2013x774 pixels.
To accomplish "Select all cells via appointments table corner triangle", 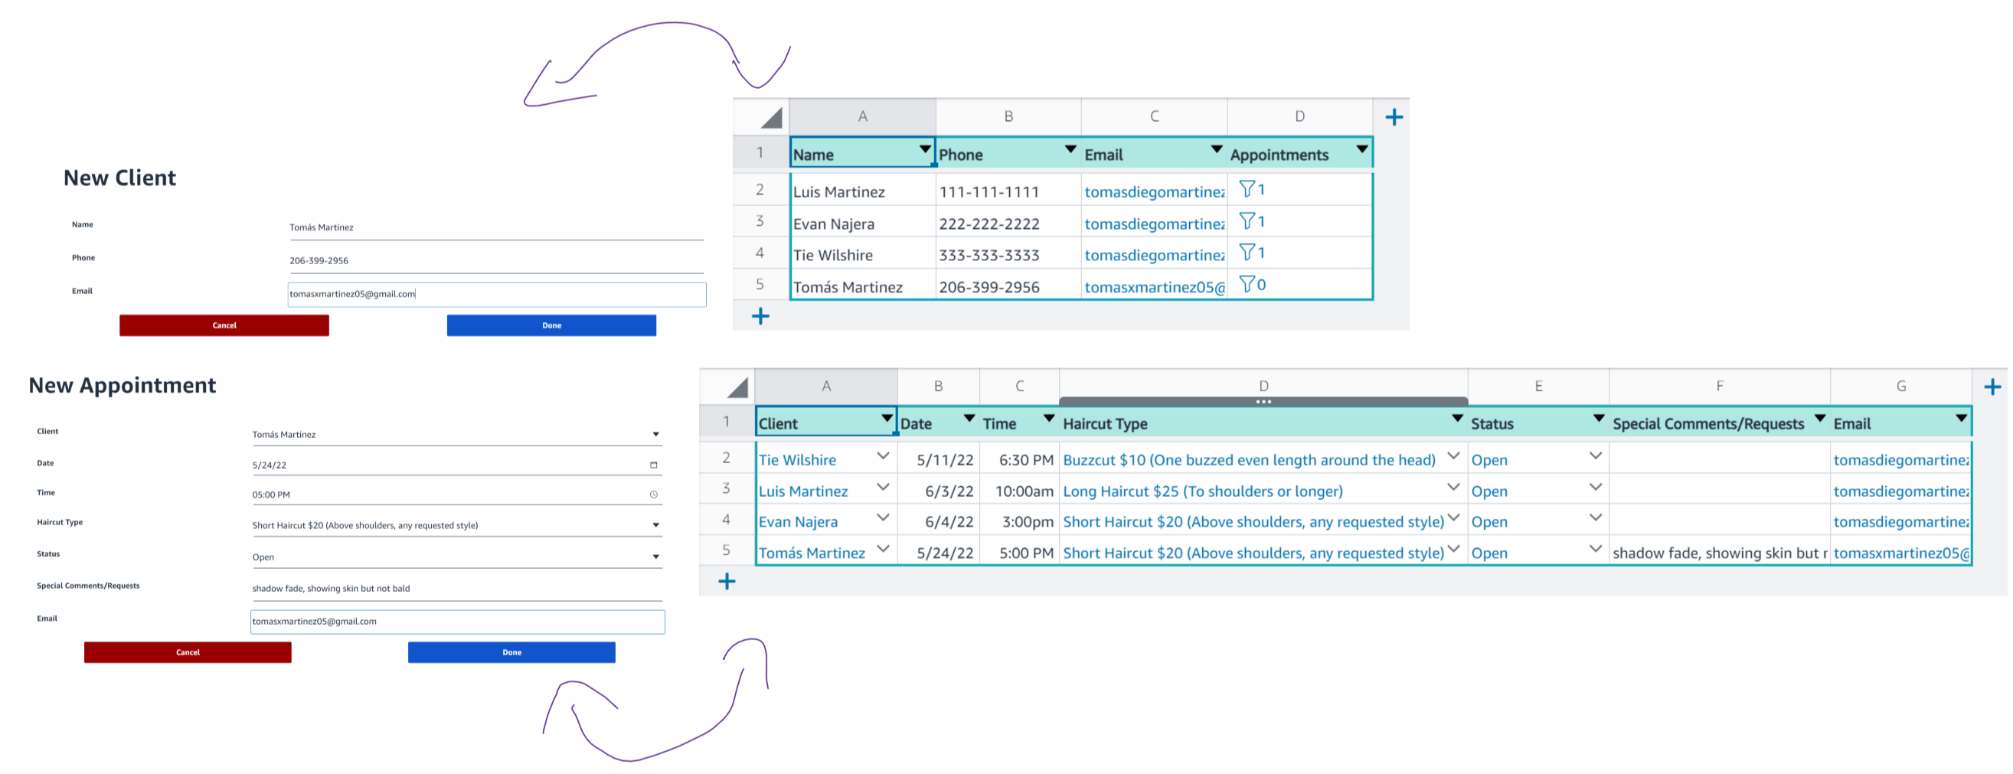I will tap(737, 387).
